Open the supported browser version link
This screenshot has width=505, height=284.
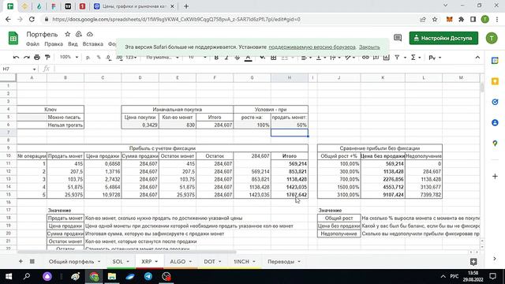[x=312, y=47]
